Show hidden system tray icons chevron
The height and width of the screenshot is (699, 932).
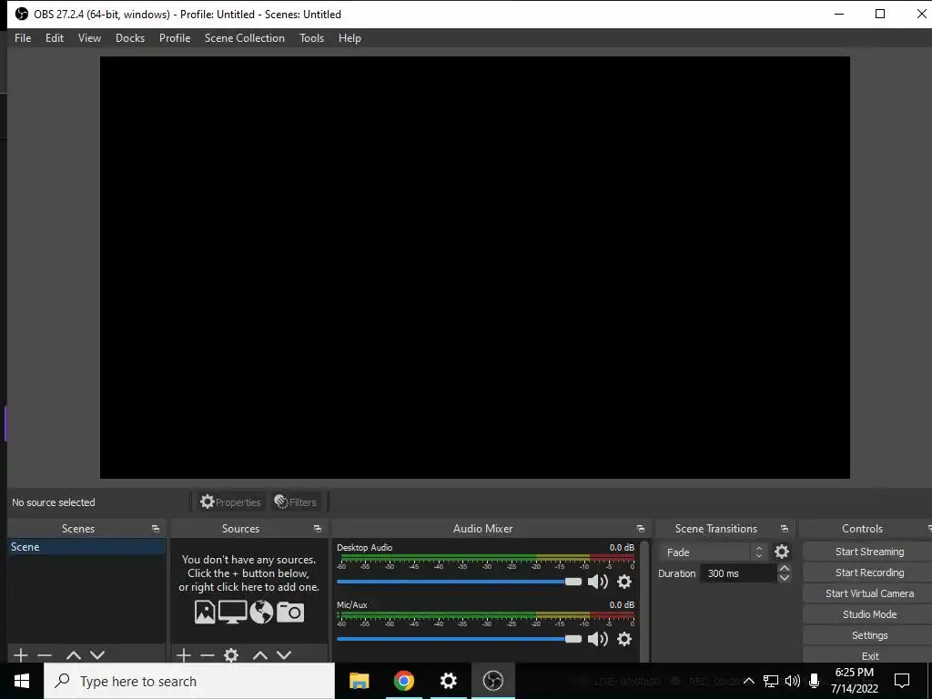pos(749,681)
